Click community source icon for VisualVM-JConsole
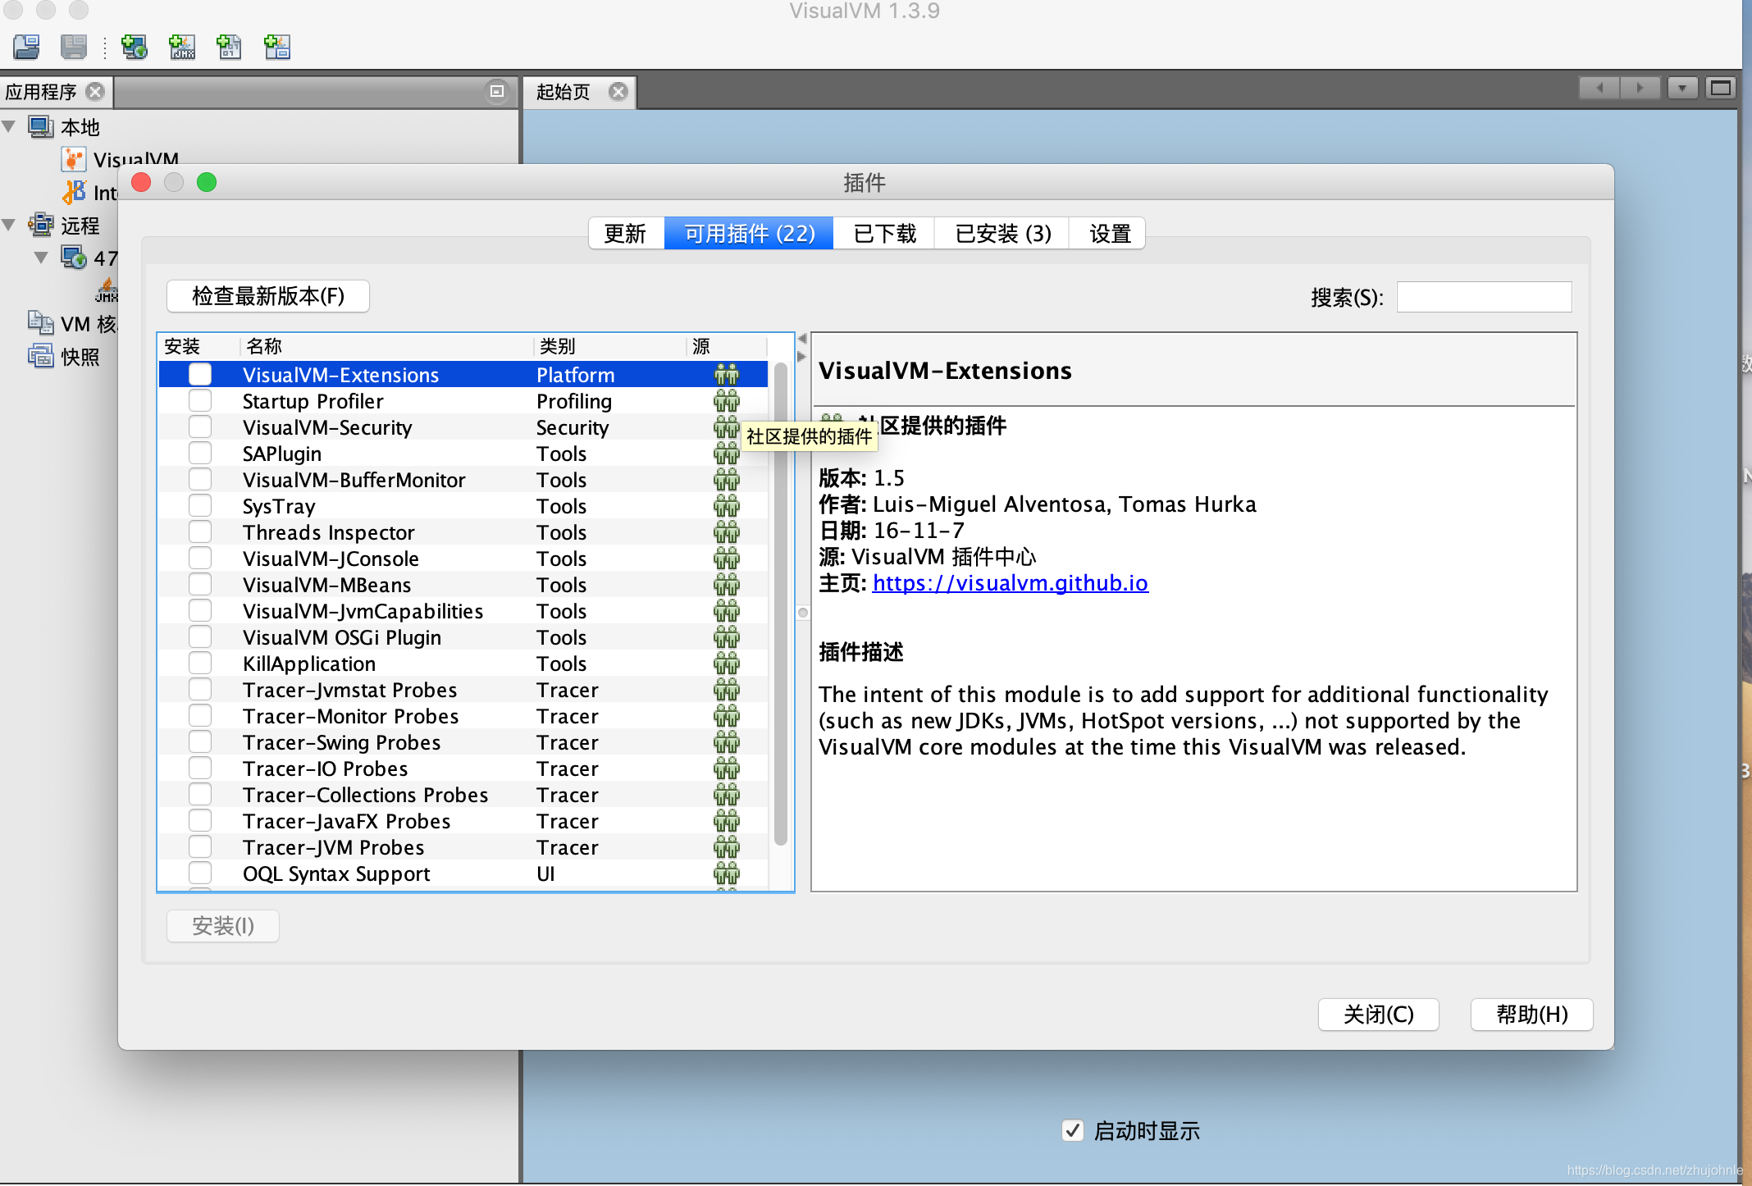This screenshot has height=1186, width=1752. coord(727,559)
